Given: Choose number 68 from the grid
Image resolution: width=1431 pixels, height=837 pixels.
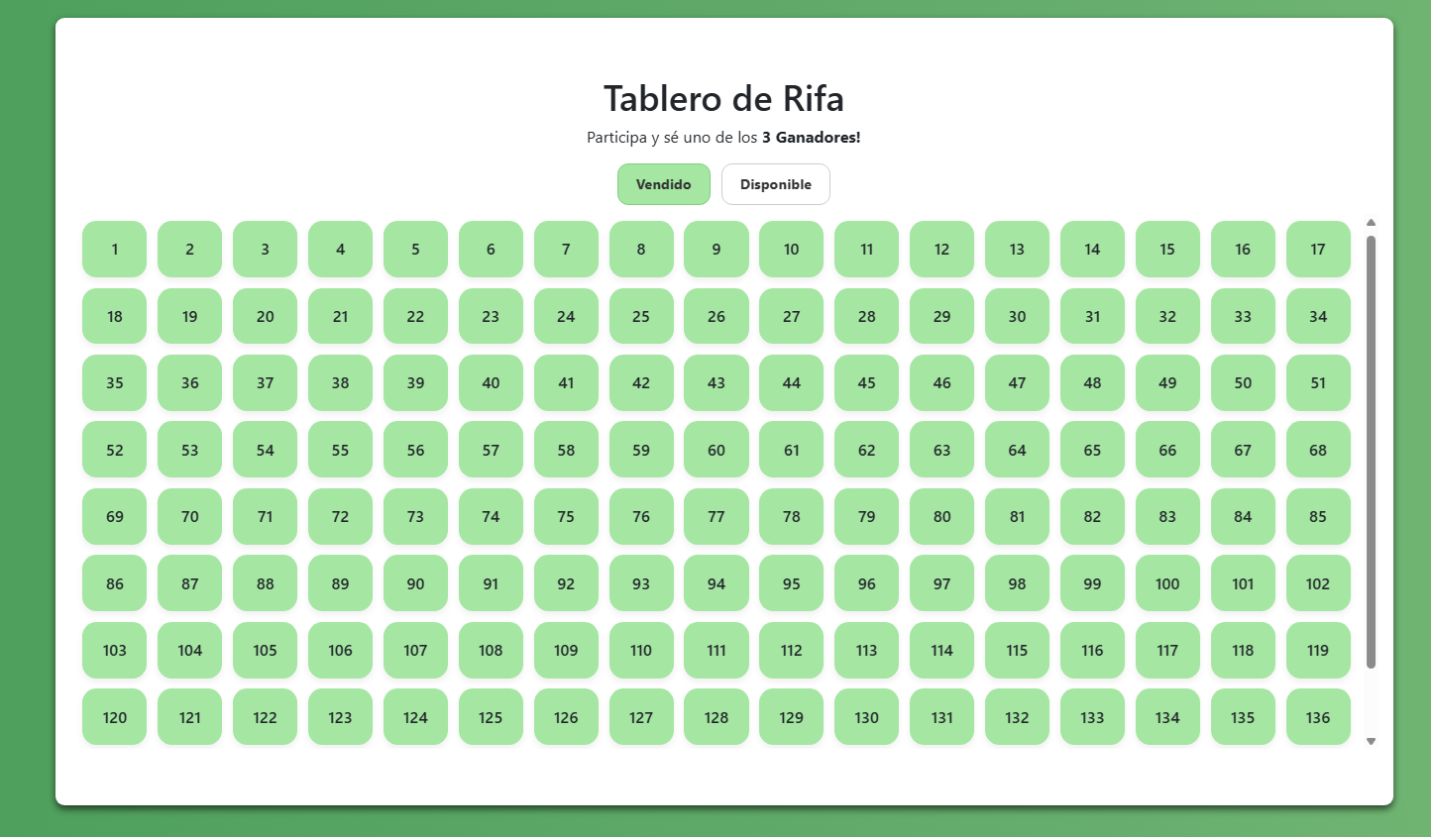Looking at the screenshot, I should pos(1318,450).
